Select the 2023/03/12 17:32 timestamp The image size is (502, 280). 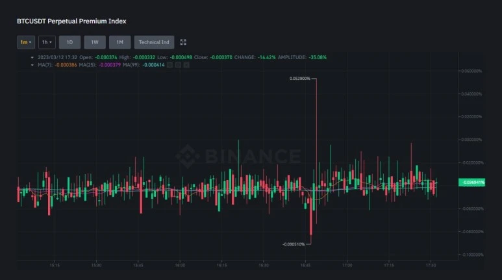pyautogui.click(x=58, y=57)
